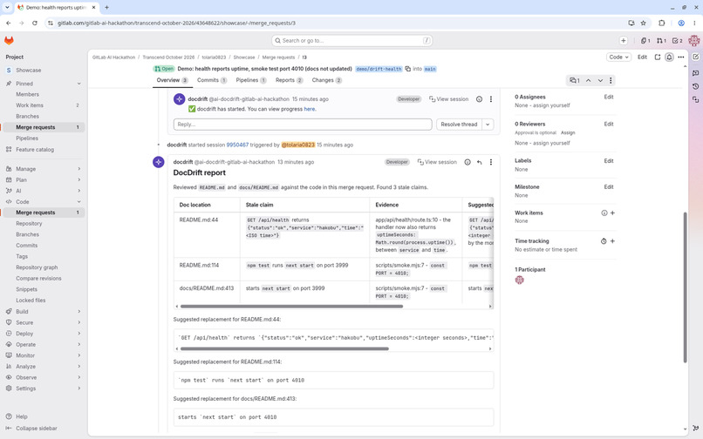The width and height of the screenshot is (703, 439).
Task: Open GitLab home via fox logo
Action: (x=9, y=40)
